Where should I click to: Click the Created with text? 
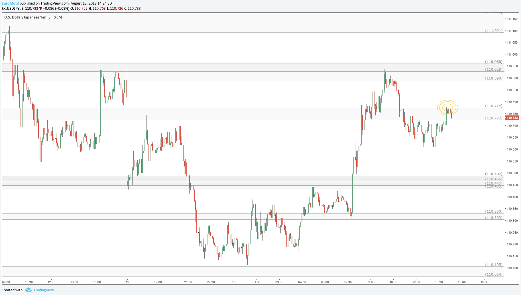click(12, 290)
